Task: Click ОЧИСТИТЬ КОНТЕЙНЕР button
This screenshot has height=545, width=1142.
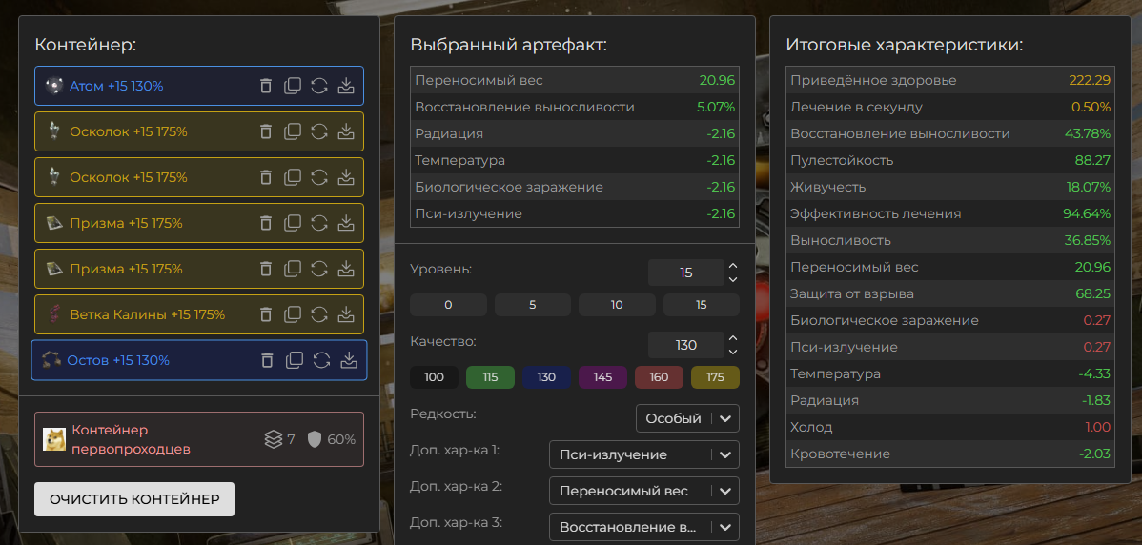Action: click(134, 499)
